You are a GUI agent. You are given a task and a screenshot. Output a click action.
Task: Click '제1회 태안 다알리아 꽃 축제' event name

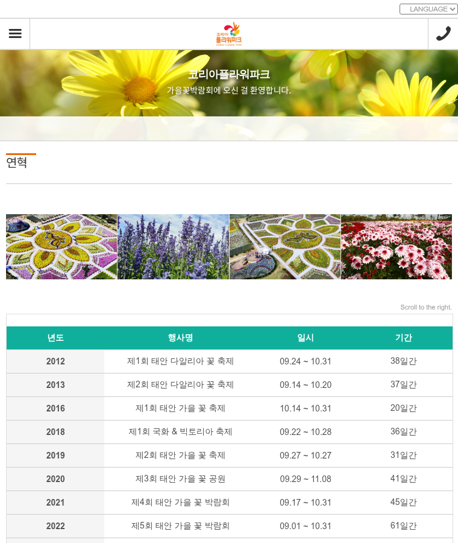click(180, 361)
